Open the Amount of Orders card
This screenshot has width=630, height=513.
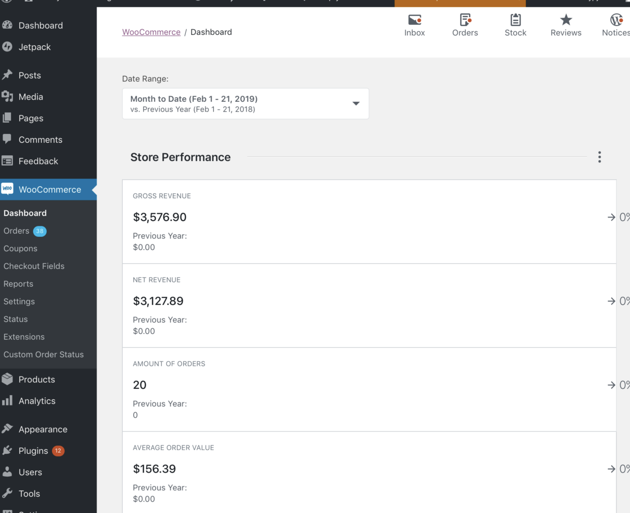pos(369,389)
